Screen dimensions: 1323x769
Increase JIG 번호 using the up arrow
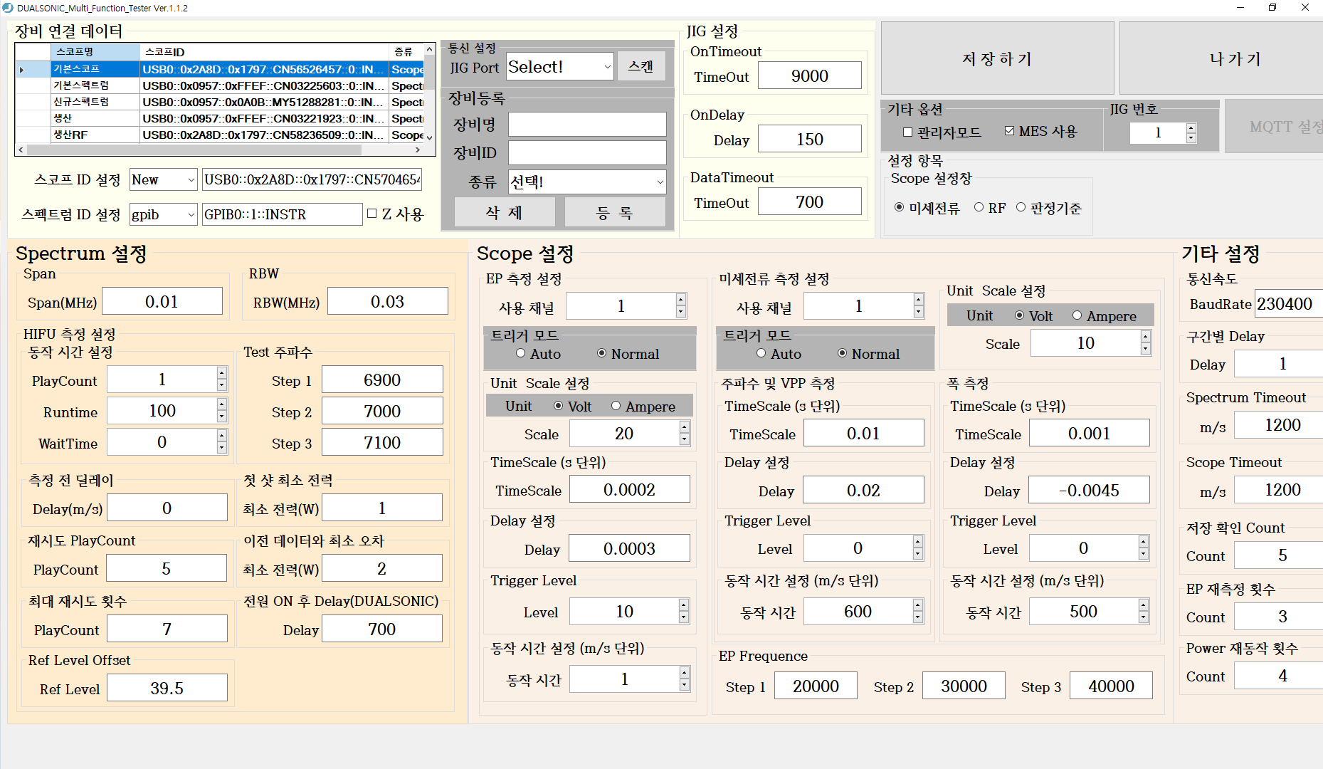[1190, 128]
